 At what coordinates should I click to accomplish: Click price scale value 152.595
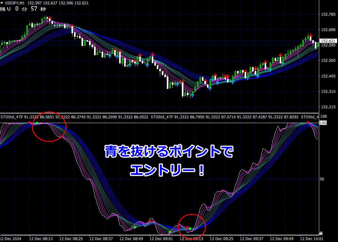[328, 45]
